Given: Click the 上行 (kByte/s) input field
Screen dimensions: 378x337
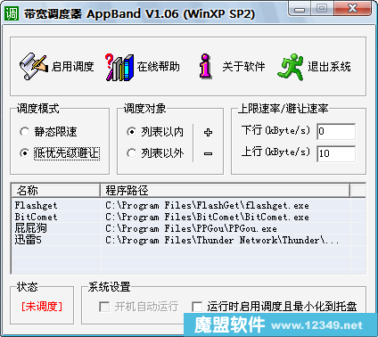Looking at the screenshot, I should pyautogui.click(x=336, y=153).
